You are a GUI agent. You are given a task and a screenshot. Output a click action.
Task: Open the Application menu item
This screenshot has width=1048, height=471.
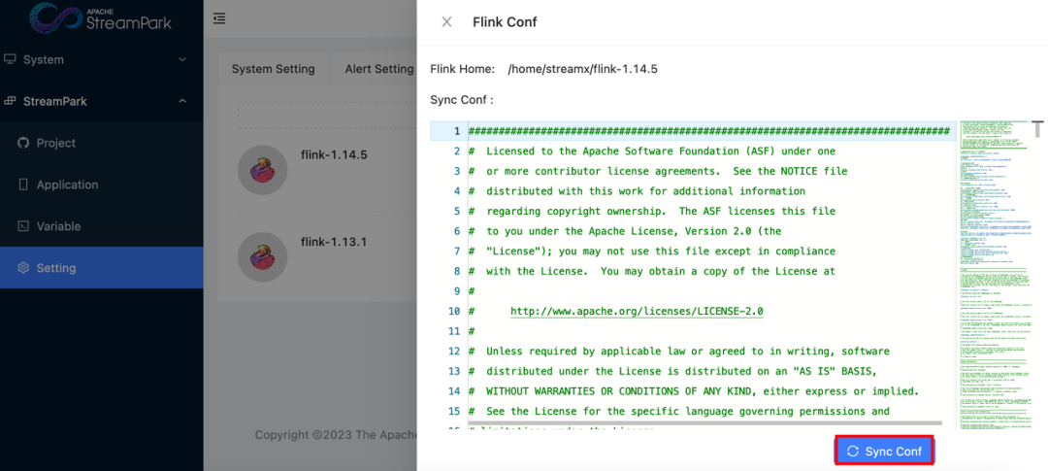pyautogui.click(x=67, y=185)
